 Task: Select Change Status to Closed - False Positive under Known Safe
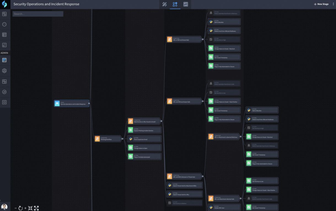pyautogui.click(x=224, y=101)
